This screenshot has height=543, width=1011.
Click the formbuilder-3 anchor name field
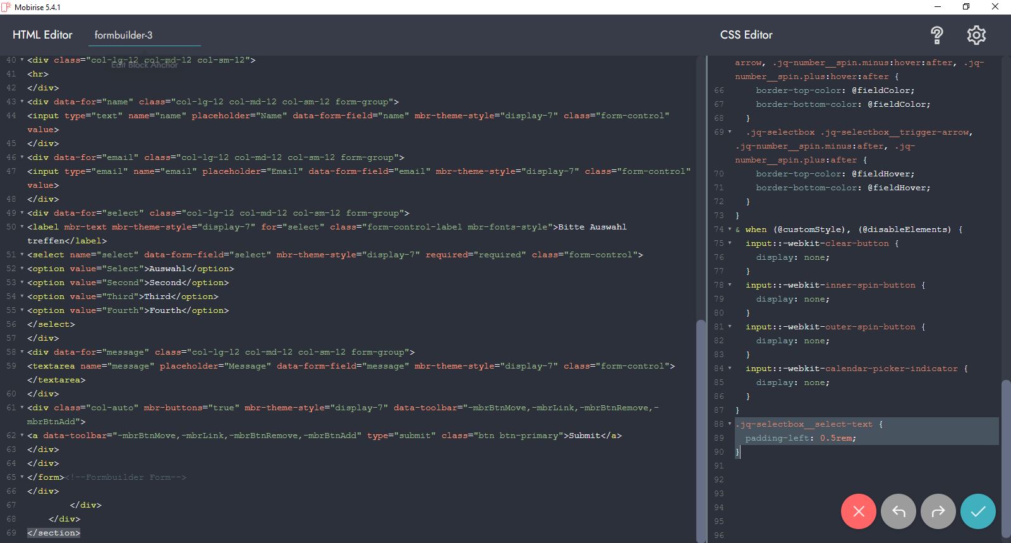coord(145,35)
